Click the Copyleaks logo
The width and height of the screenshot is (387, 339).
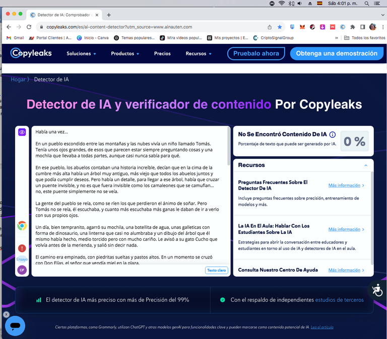point(31,53)
